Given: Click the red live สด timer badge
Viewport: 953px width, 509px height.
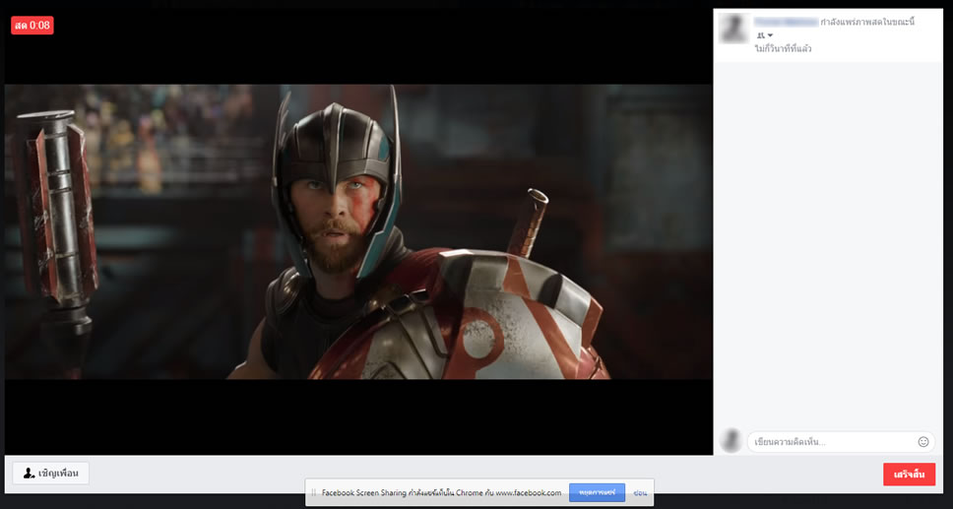Looking at the screenshot, I should [x=32, y=26].
